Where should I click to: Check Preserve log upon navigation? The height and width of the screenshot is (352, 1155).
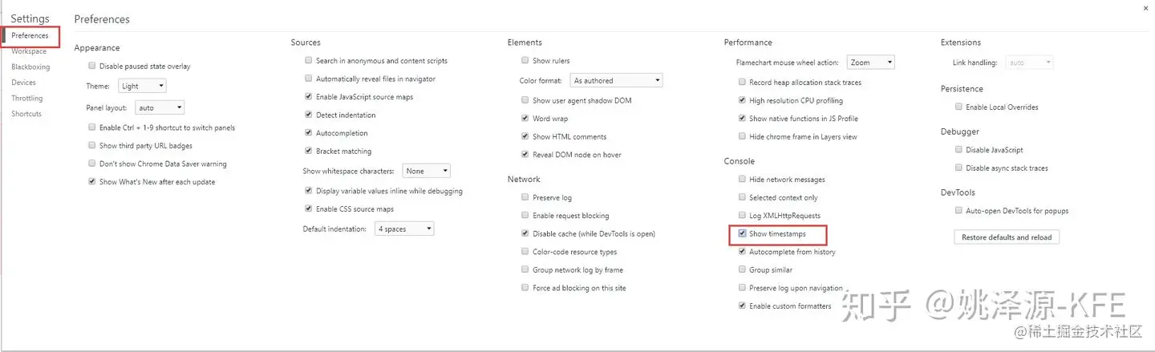point(742,288)
